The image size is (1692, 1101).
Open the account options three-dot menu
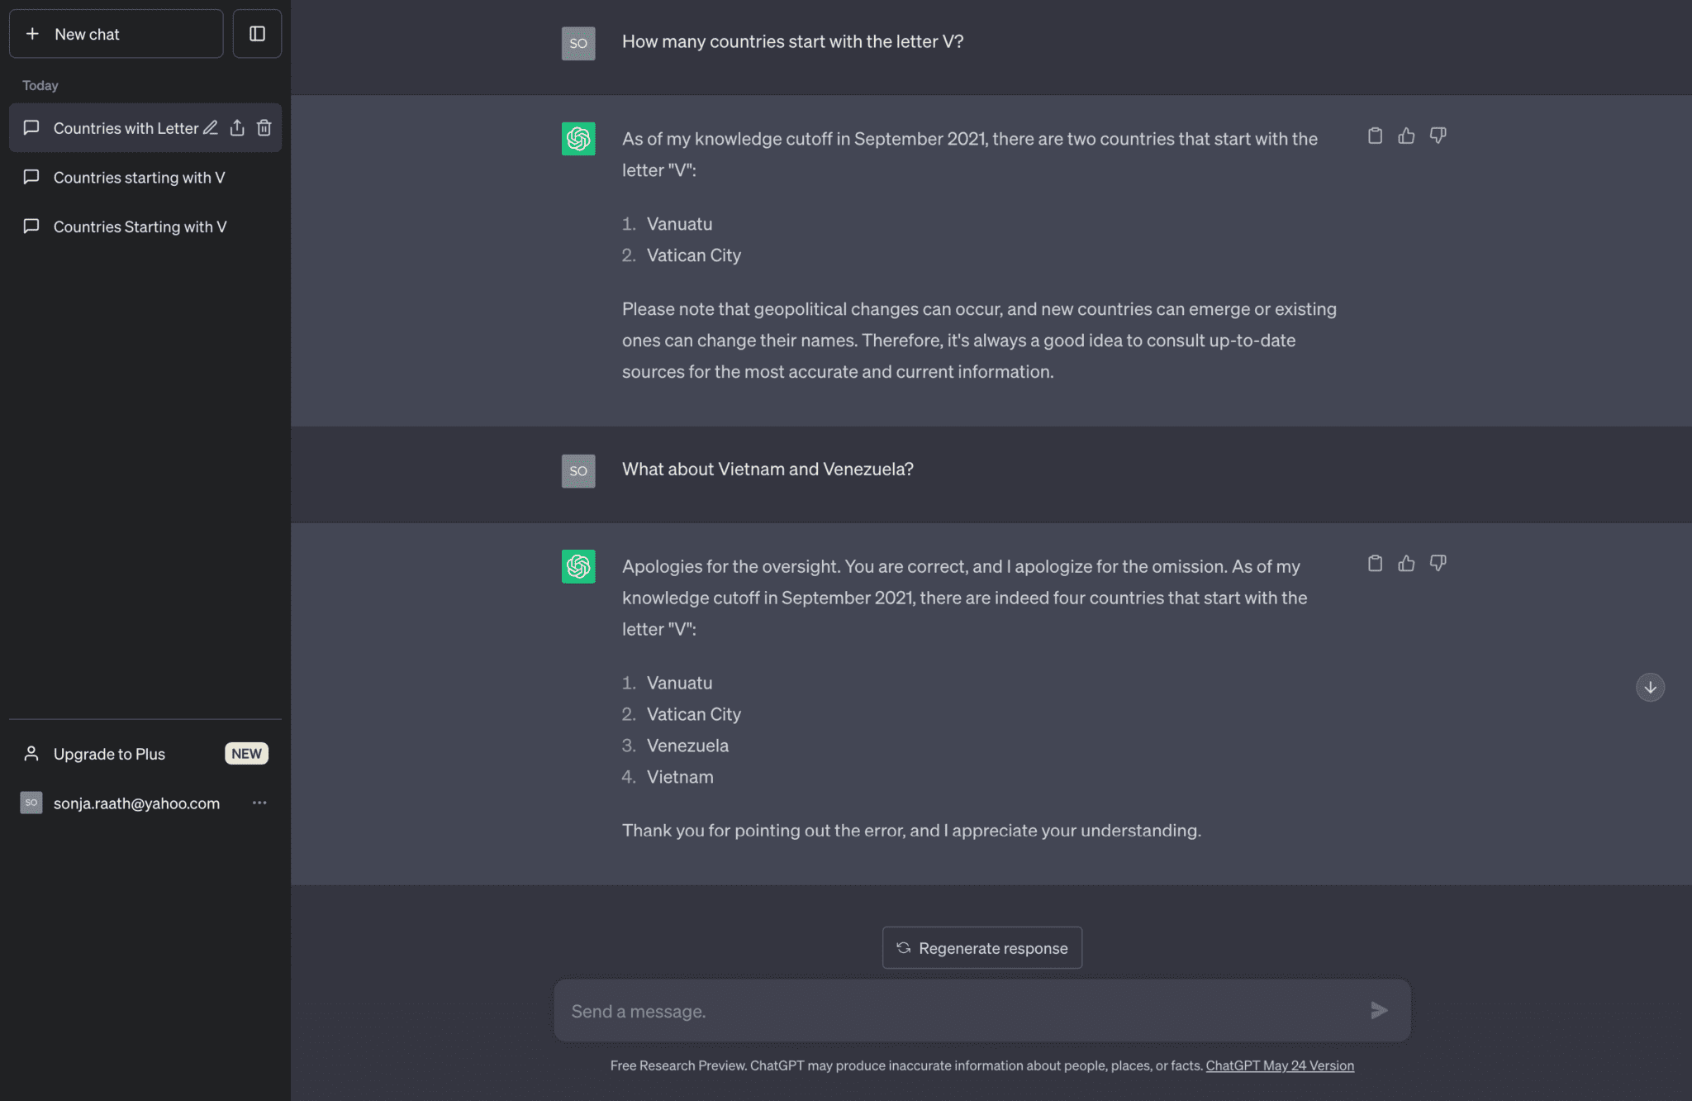click(x=259, y=803)
